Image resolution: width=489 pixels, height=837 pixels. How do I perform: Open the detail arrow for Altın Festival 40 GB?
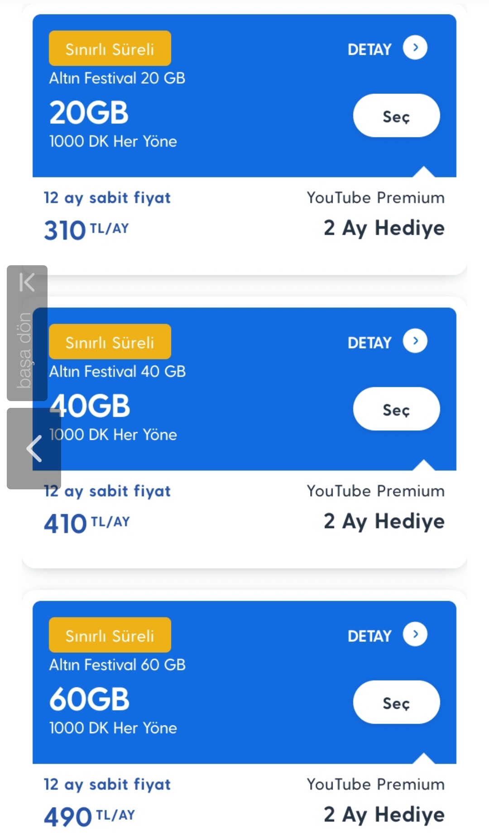click(415, 341)
